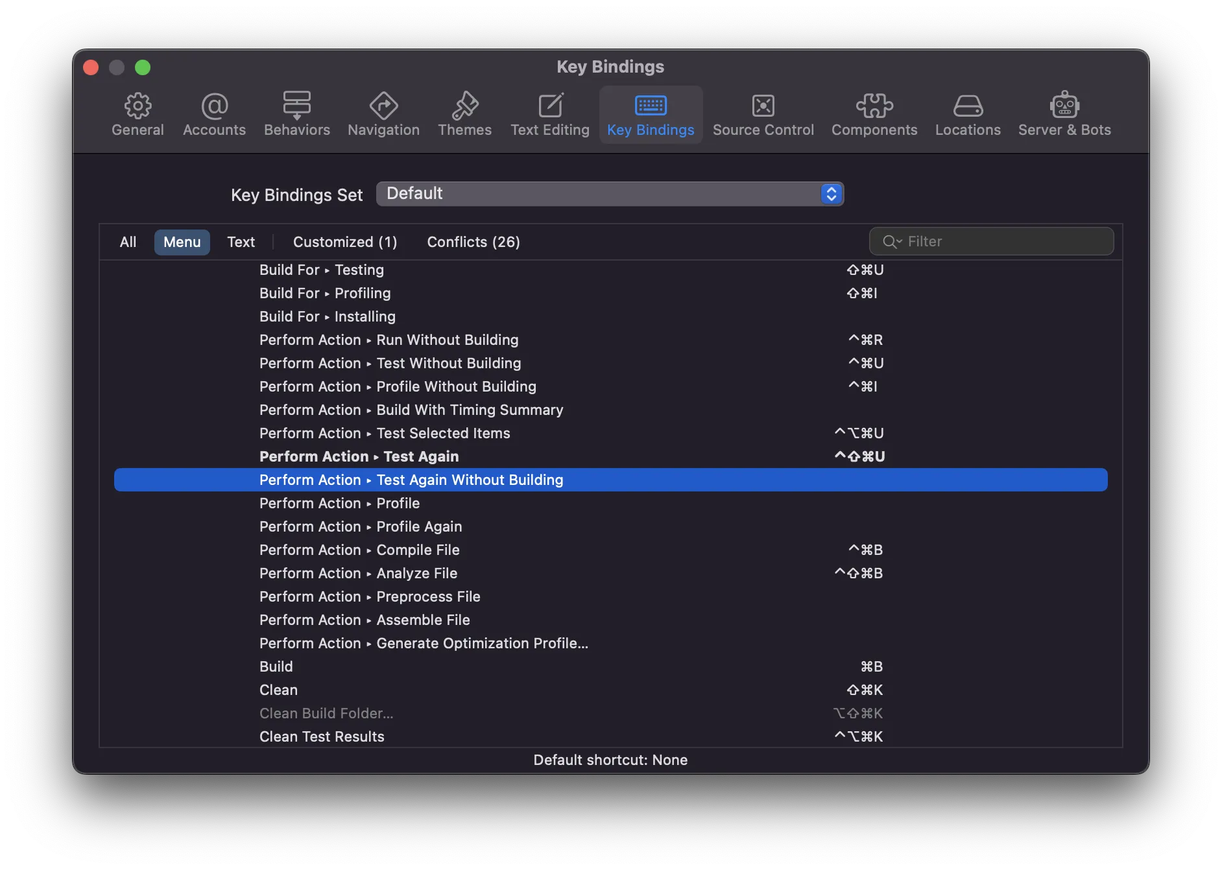Select the Compile File row
Viewport: 1222px width, 870px height.
click(x=610, y=550)
